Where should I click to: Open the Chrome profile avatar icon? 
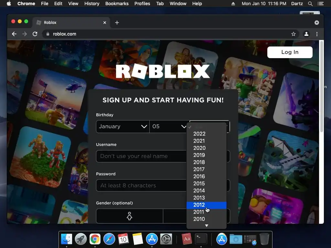(306, 34)
